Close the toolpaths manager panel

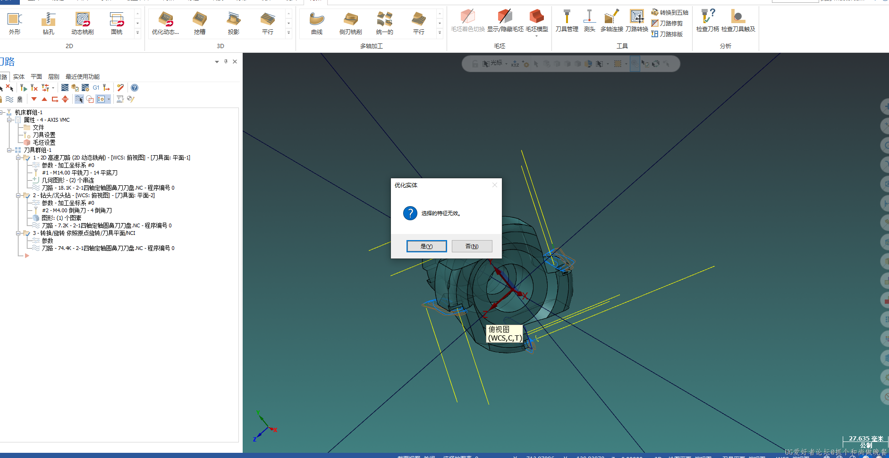235,61
